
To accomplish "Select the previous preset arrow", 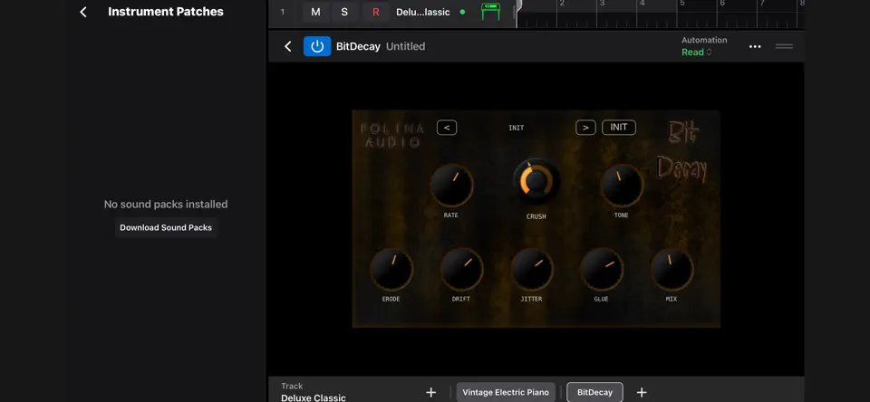I will click(447, 128).
